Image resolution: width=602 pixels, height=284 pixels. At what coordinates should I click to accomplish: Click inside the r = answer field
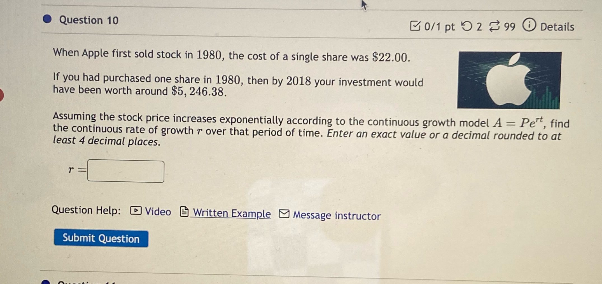(125, 171)
